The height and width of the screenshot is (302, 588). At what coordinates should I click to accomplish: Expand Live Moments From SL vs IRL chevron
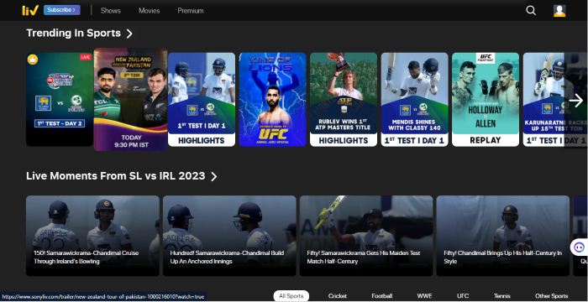[213, 176]
